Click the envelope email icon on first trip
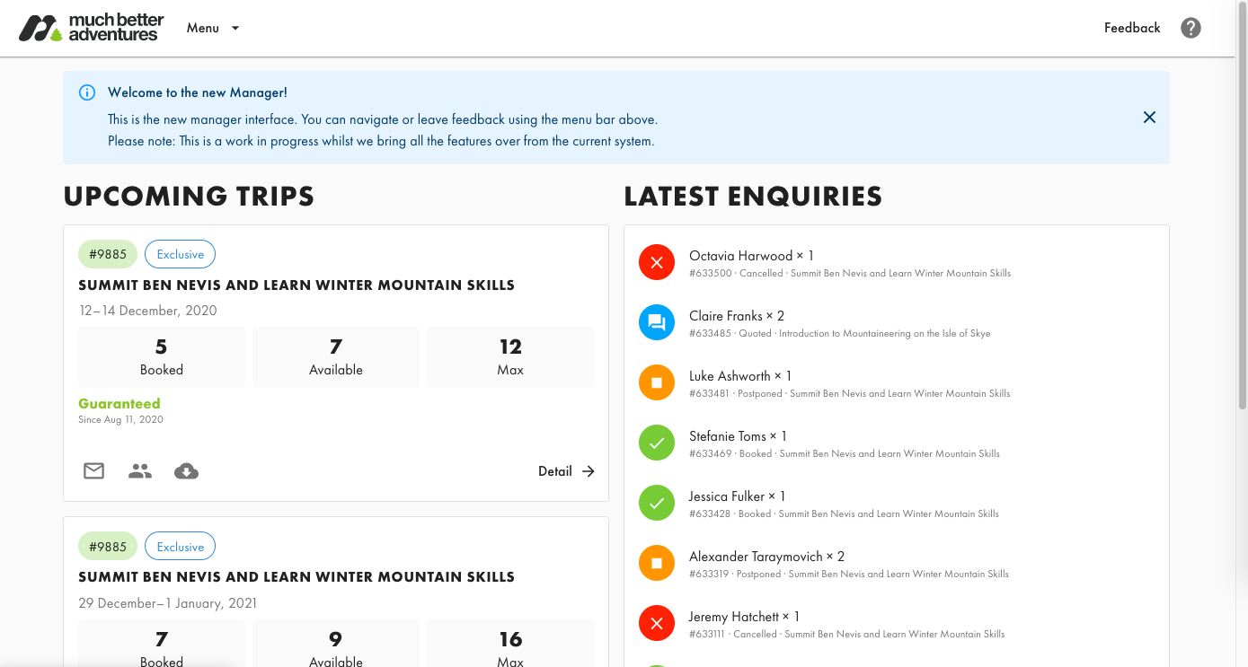The width and height of the screenshot is (1248, 667). (94, 471)
